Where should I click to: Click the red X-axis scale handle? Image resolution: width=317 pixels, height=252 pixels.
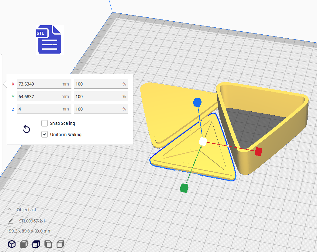258,151
